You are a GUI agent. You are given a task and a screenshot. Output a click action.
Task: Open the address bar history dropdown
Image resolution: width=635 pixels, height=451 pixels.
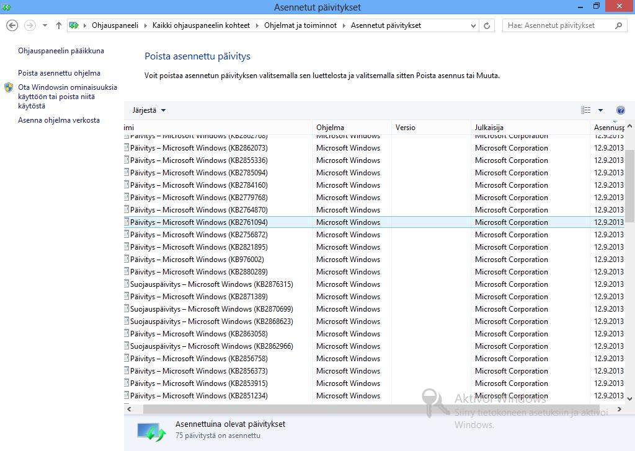point(473,25)
